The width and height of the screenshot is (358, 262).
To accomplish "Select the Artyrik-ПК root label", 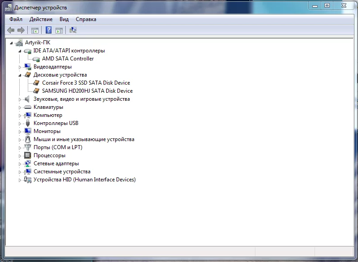I will tap(38, 43).
